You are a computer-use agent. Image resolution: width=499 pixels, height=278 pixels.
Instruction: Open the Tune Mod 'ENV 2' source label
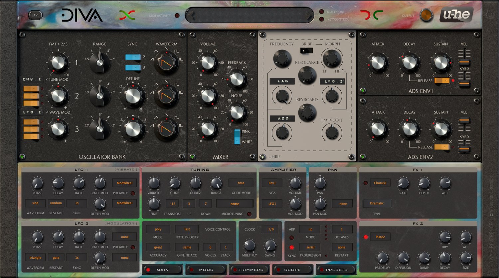[32, 80]
